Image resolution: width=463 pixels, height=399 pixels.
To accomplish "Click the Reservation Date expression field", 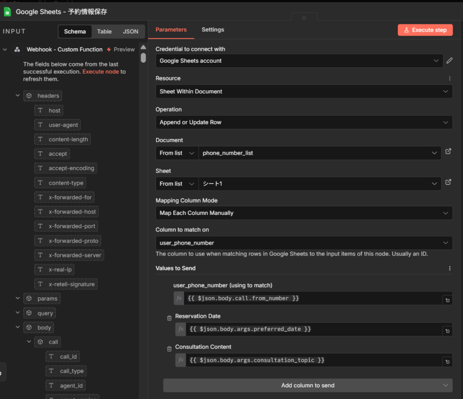I will tap(312, 329).
